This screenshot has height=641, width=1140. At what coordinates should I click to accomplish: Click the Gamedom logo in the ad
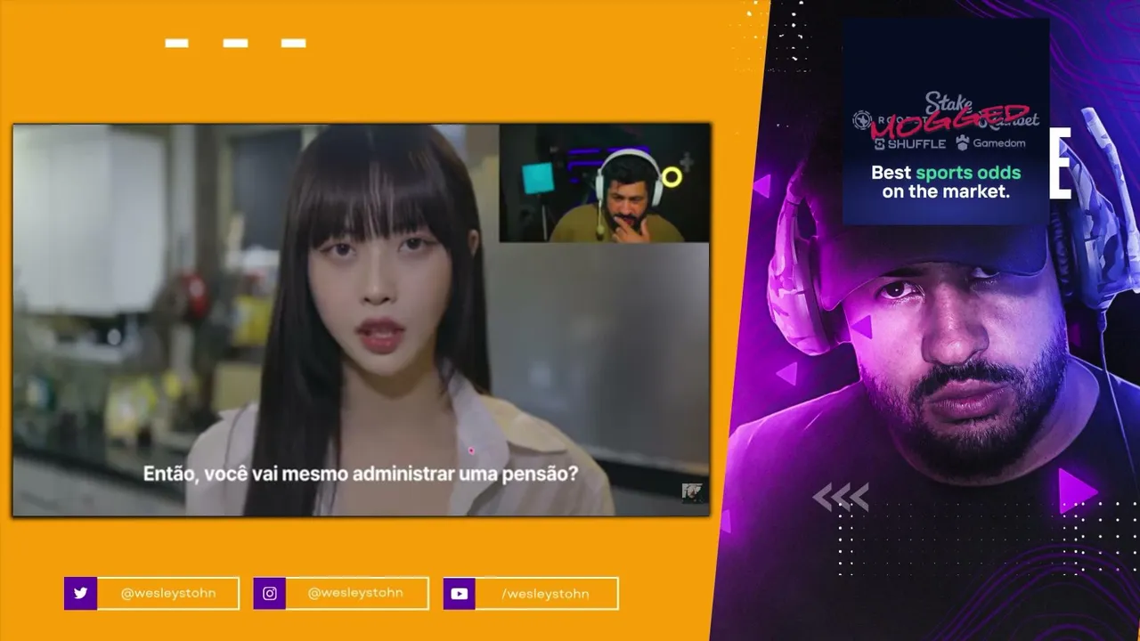(990, 142)
